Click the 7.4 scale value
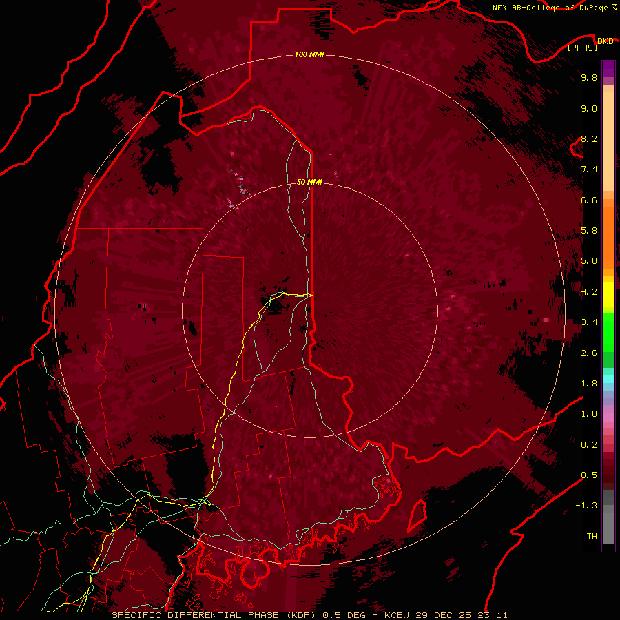Viewport: 620px width, 620px height. tap(589, 169)
